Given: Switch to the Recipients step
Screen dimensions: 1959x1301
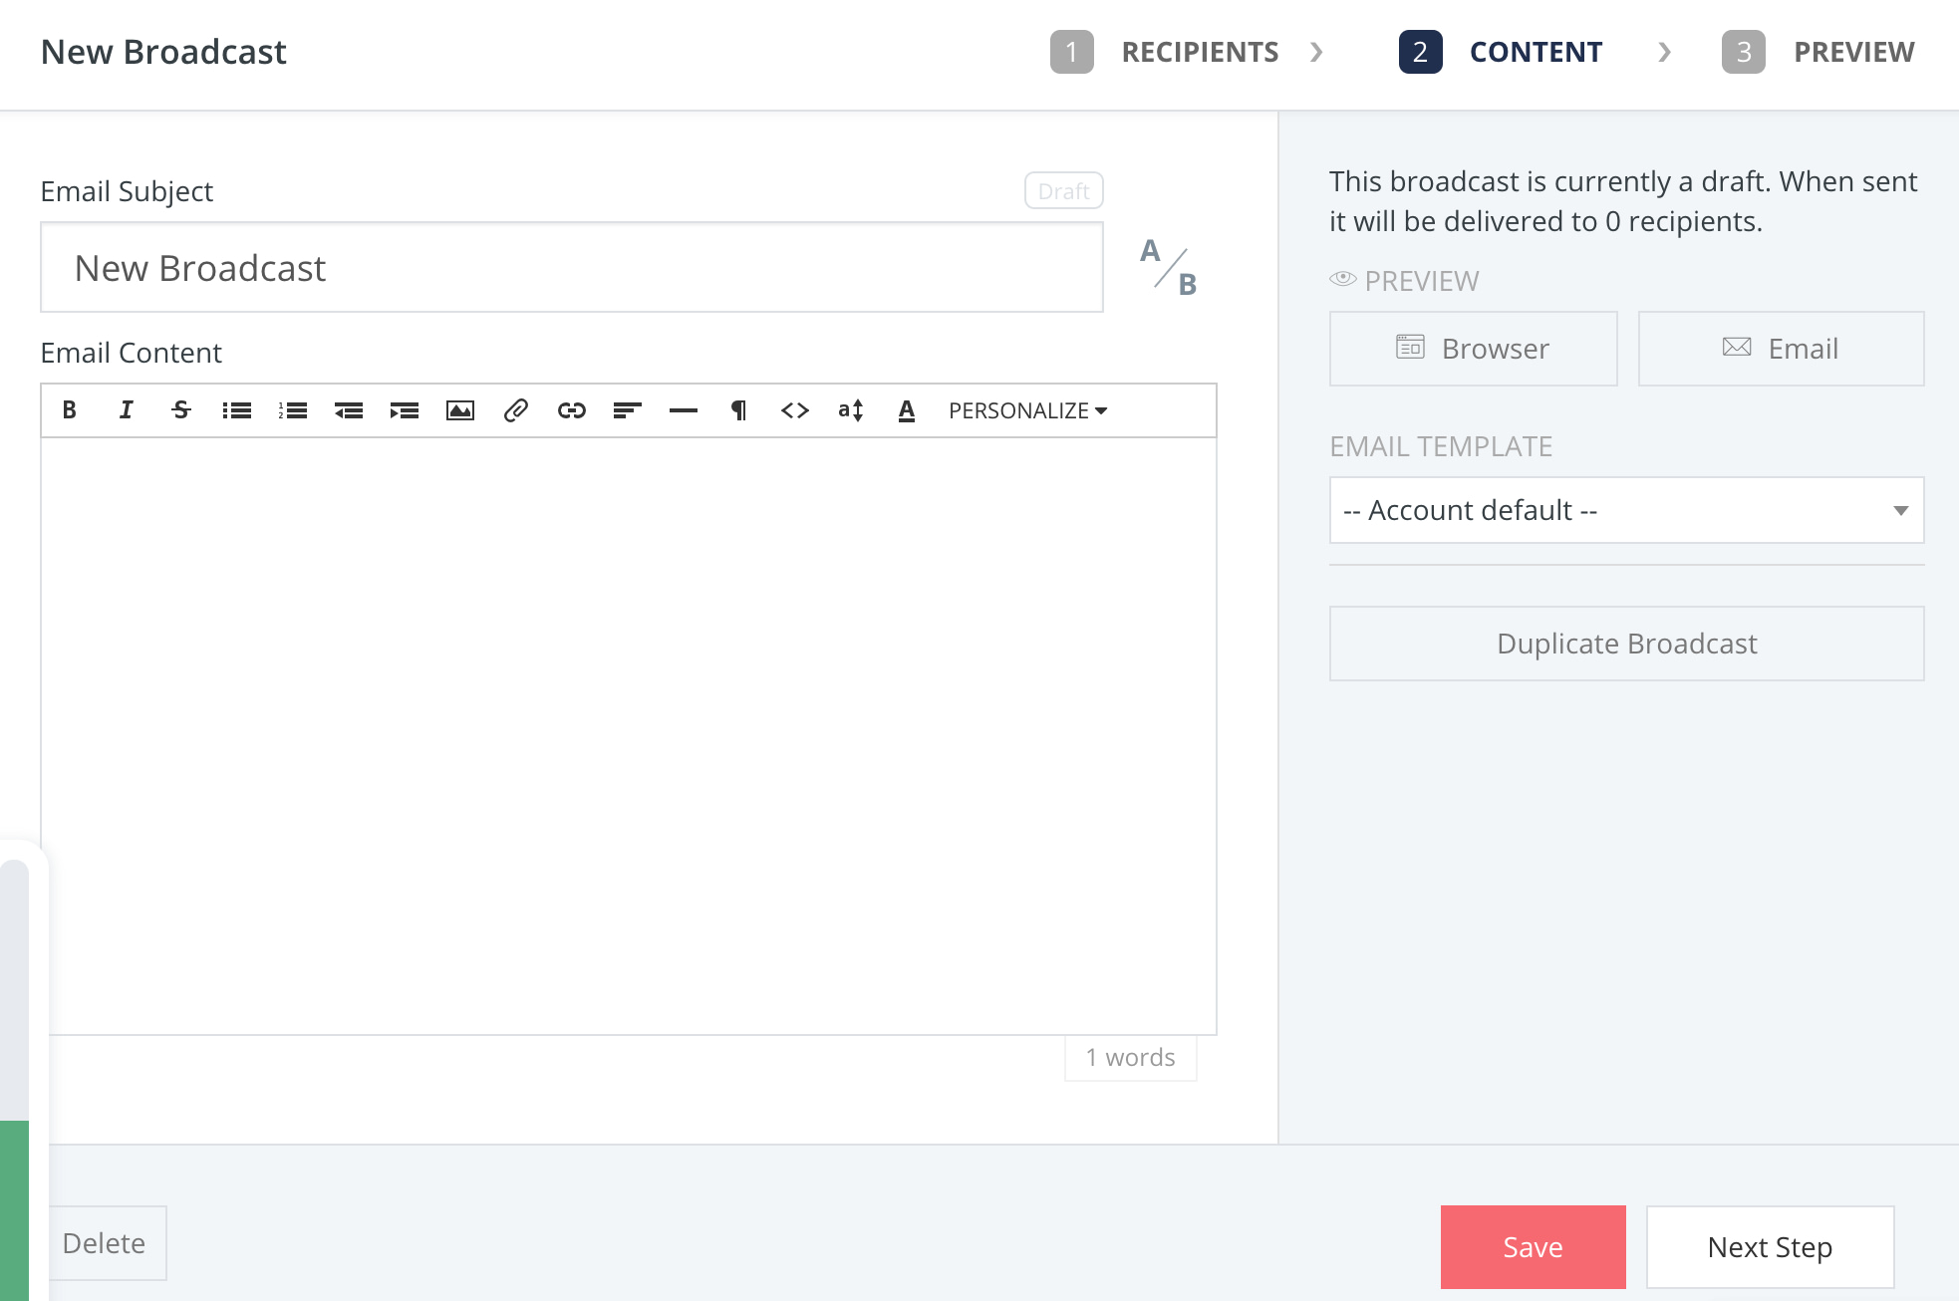Looking at the screenshot, I should [1200, 52].
